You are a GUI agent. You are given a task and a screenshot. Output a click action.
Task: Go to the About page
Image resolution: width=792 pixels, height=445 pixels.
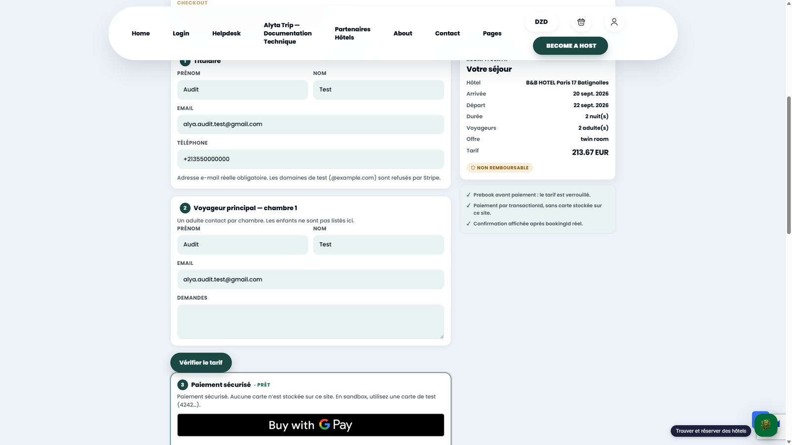[402, 34]
